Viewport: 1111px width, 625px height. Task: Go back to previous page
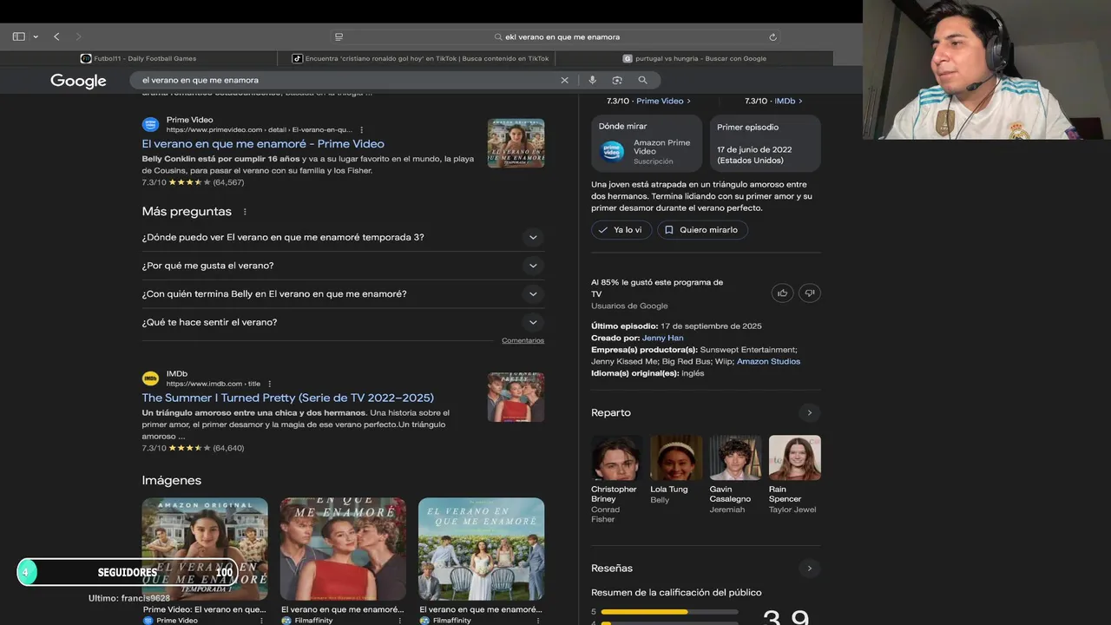click(x=56, y=36)
